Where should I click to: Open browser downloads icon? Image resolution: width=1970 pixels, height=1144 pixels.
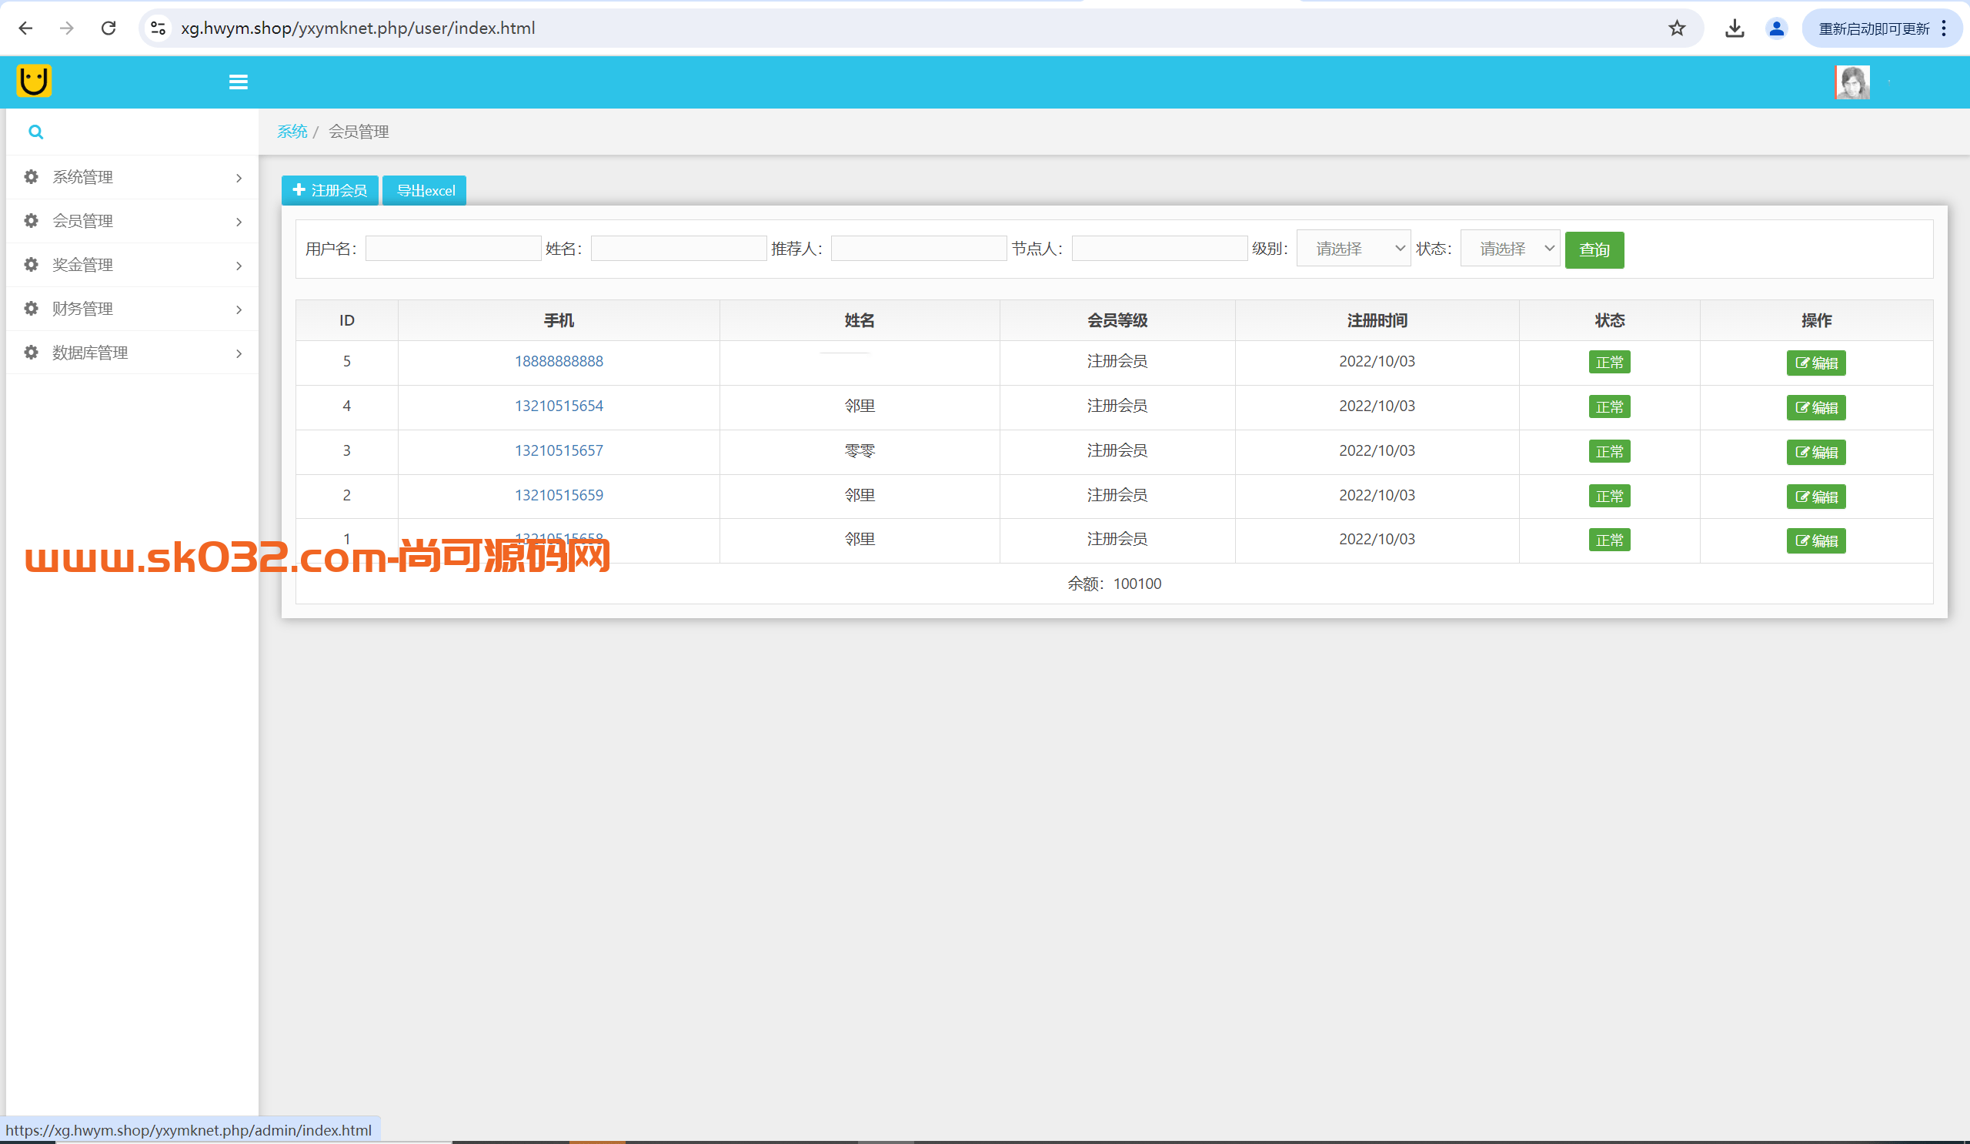[x=1735, y=28]
